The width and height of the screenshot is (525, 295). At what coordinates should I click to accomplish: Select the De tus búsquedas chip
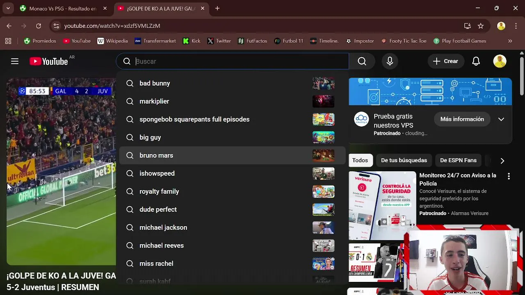(404, 160)
